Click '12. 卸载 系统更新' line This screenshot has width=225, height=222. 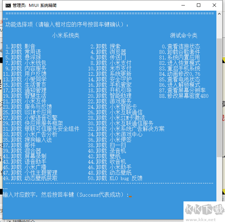click(x=110, y=74)
